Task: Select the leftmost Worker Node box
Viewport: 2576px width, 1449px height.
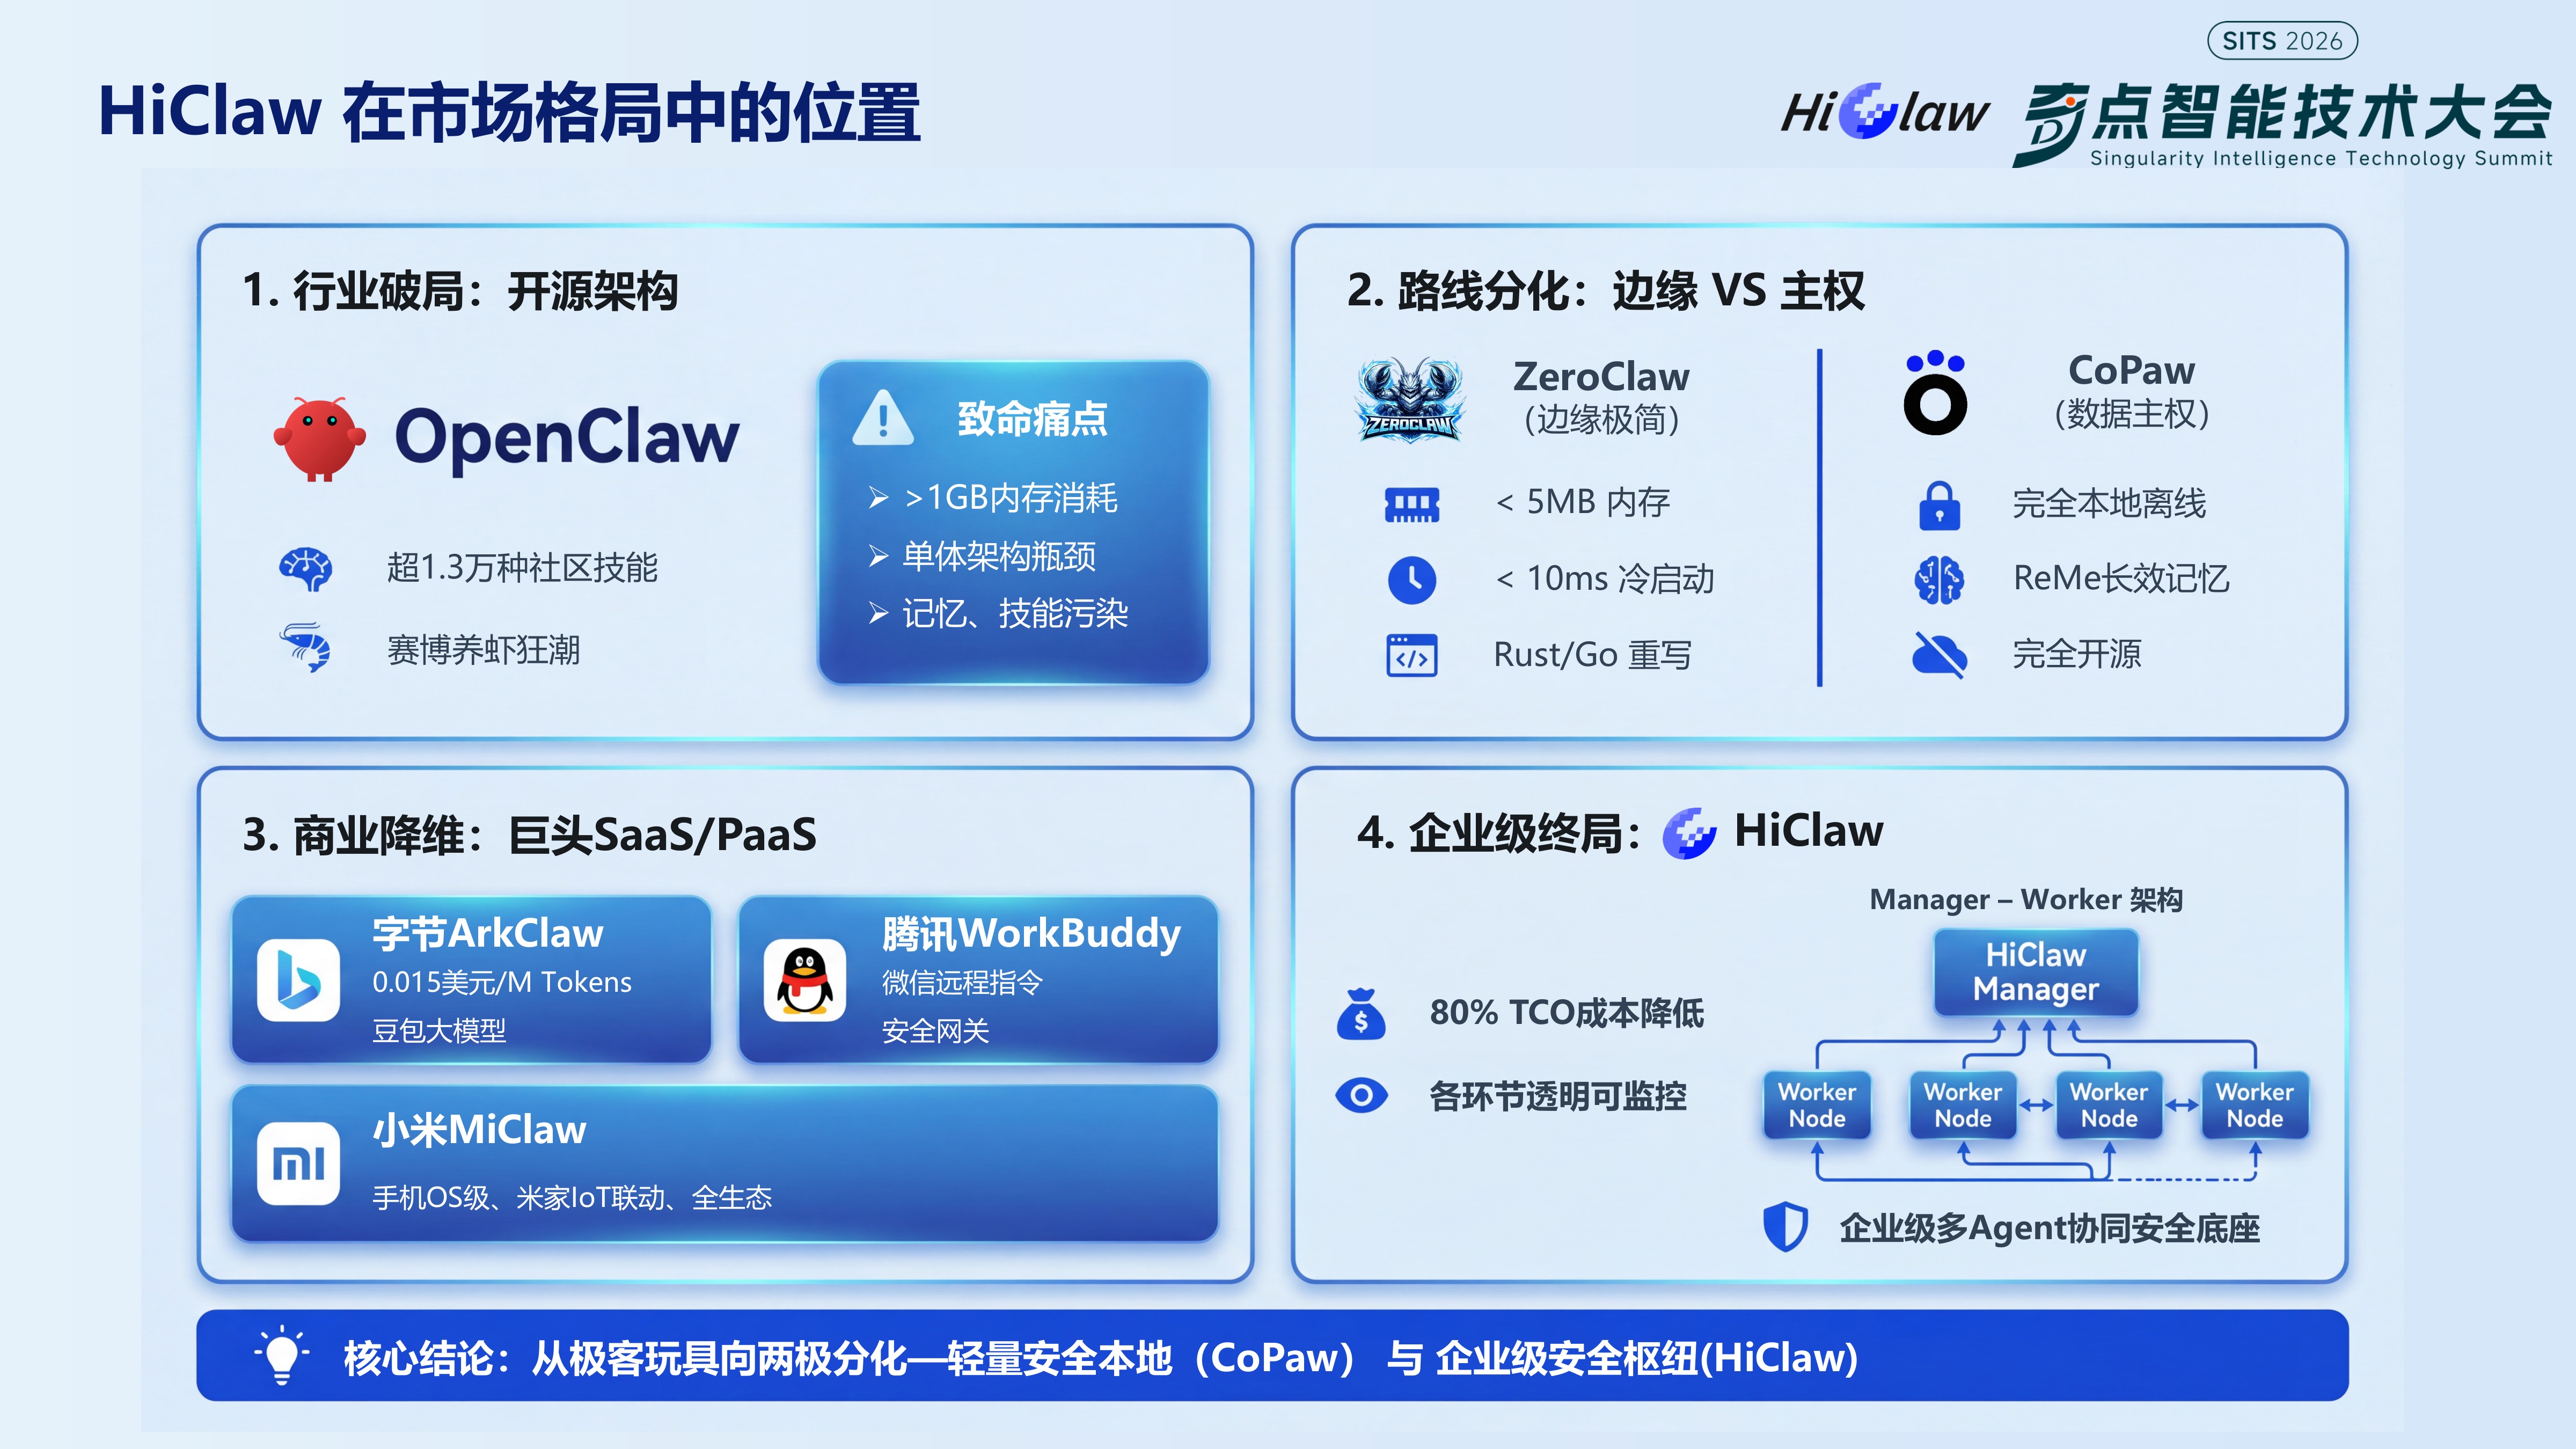Action: [x=1817, y=1105]
